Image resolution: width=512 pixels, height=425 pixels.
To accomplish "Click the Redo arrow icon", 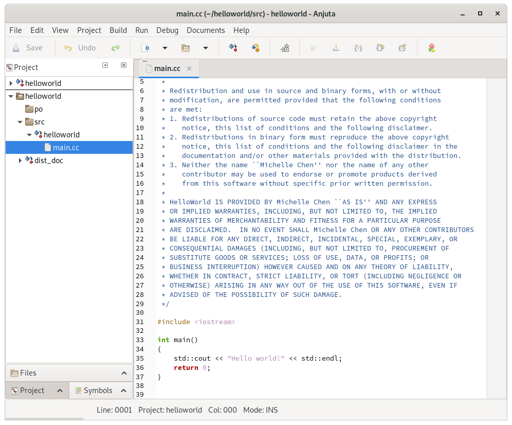I will 116,48.
